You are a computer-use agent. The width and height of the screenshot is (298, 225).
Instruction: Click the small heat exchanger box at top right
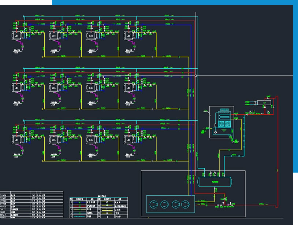pos(264,102)
